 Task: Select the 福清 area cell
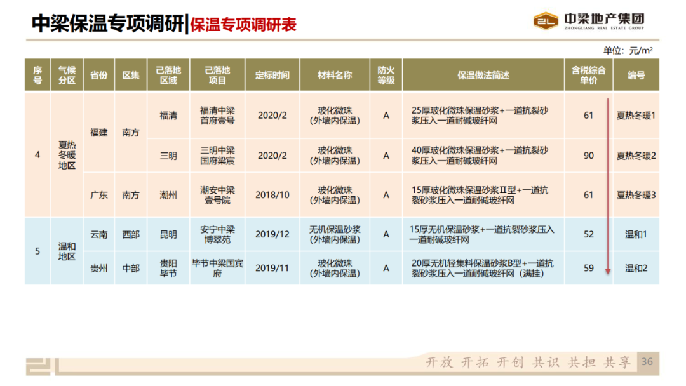pyautogui.click(x=168, y=116)
